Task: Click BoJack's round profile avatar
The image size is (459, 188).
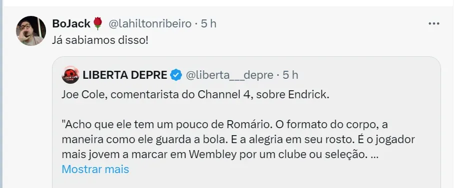Action: pyautogui.click(x=30, y=30)
